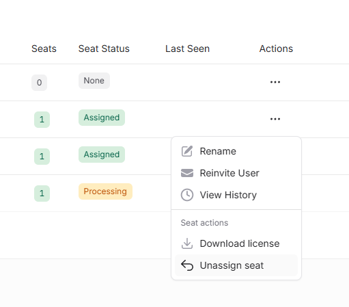Click the seat count 1 in Processing row
The height and width of the screenshot is (307, 349).
coord(42,193)
